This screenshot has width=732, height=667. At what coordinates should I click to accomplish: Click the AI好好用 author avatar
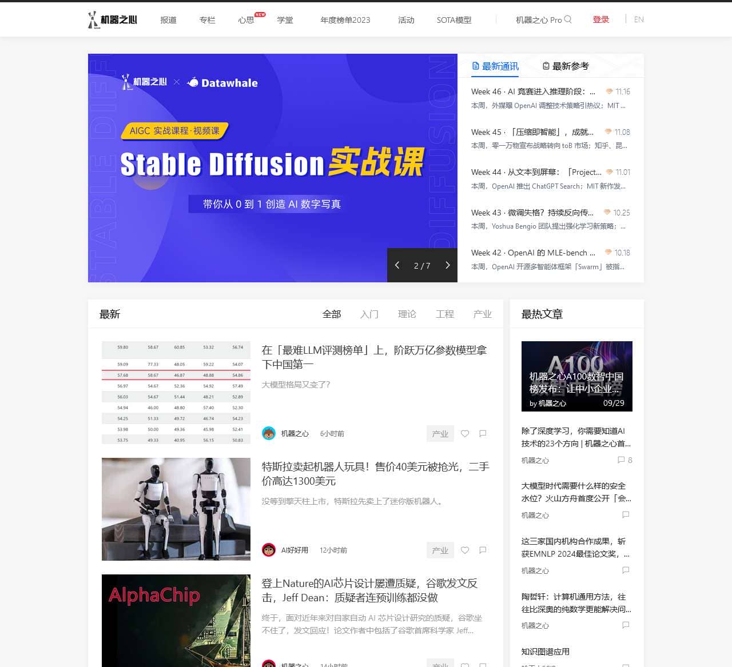[x=269, y=550]
